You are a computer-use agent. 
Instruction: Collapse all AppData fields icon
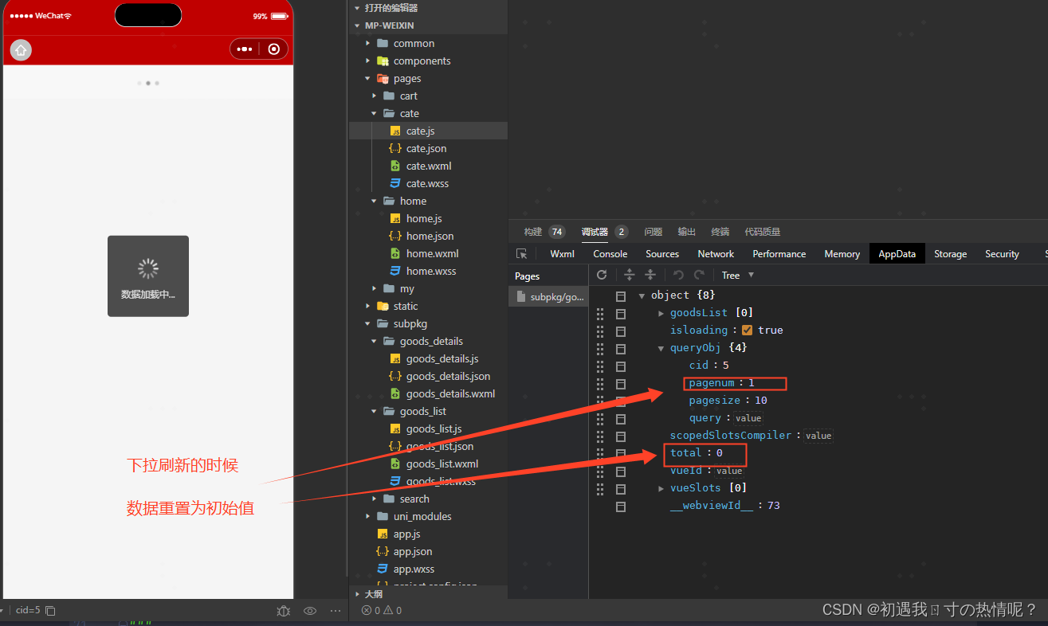pyautogui.click(x=650, y=275)
